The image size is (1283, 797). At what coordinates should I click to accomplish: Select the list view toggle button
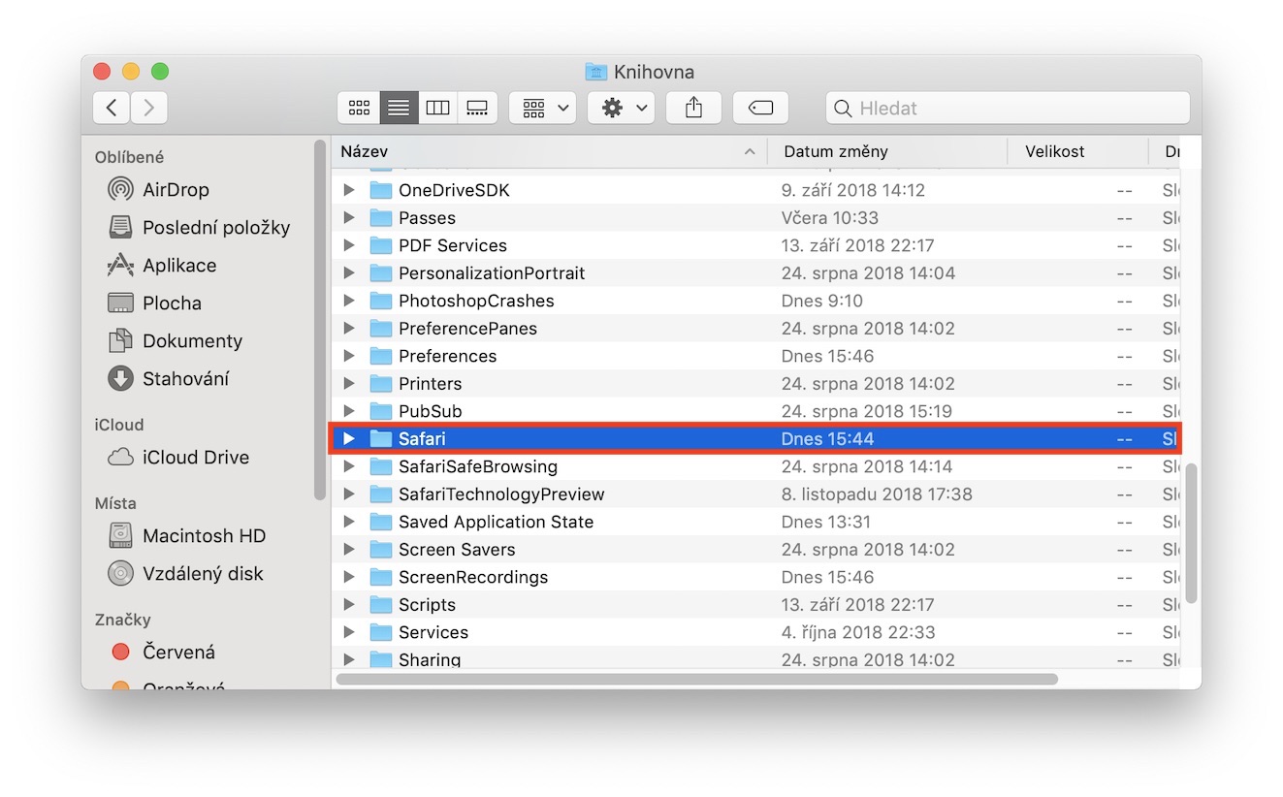point(398,108)
